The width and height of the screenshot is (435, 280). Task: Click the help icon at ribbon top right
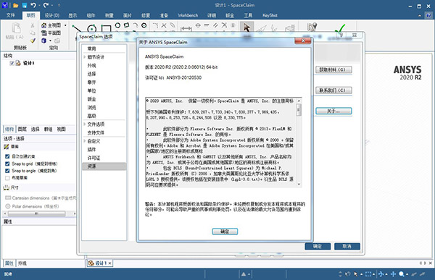(429, 15)
